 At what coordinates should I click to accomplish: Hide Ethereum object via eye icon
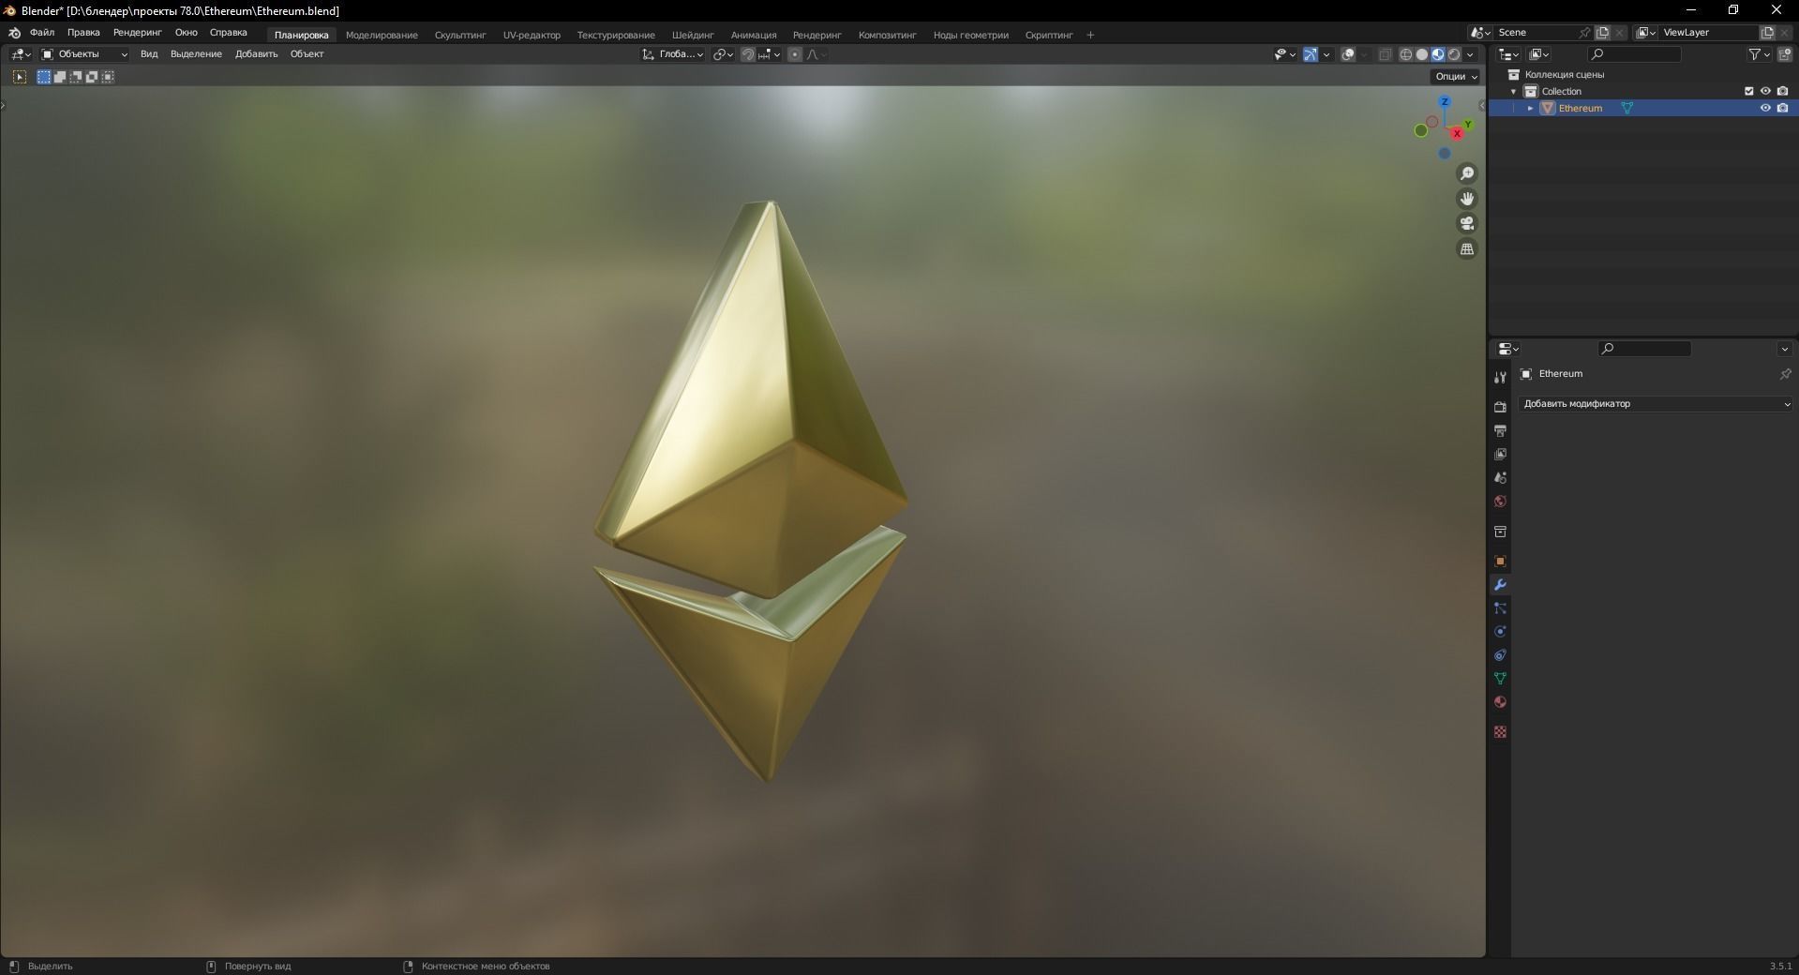pos(1765,109)
